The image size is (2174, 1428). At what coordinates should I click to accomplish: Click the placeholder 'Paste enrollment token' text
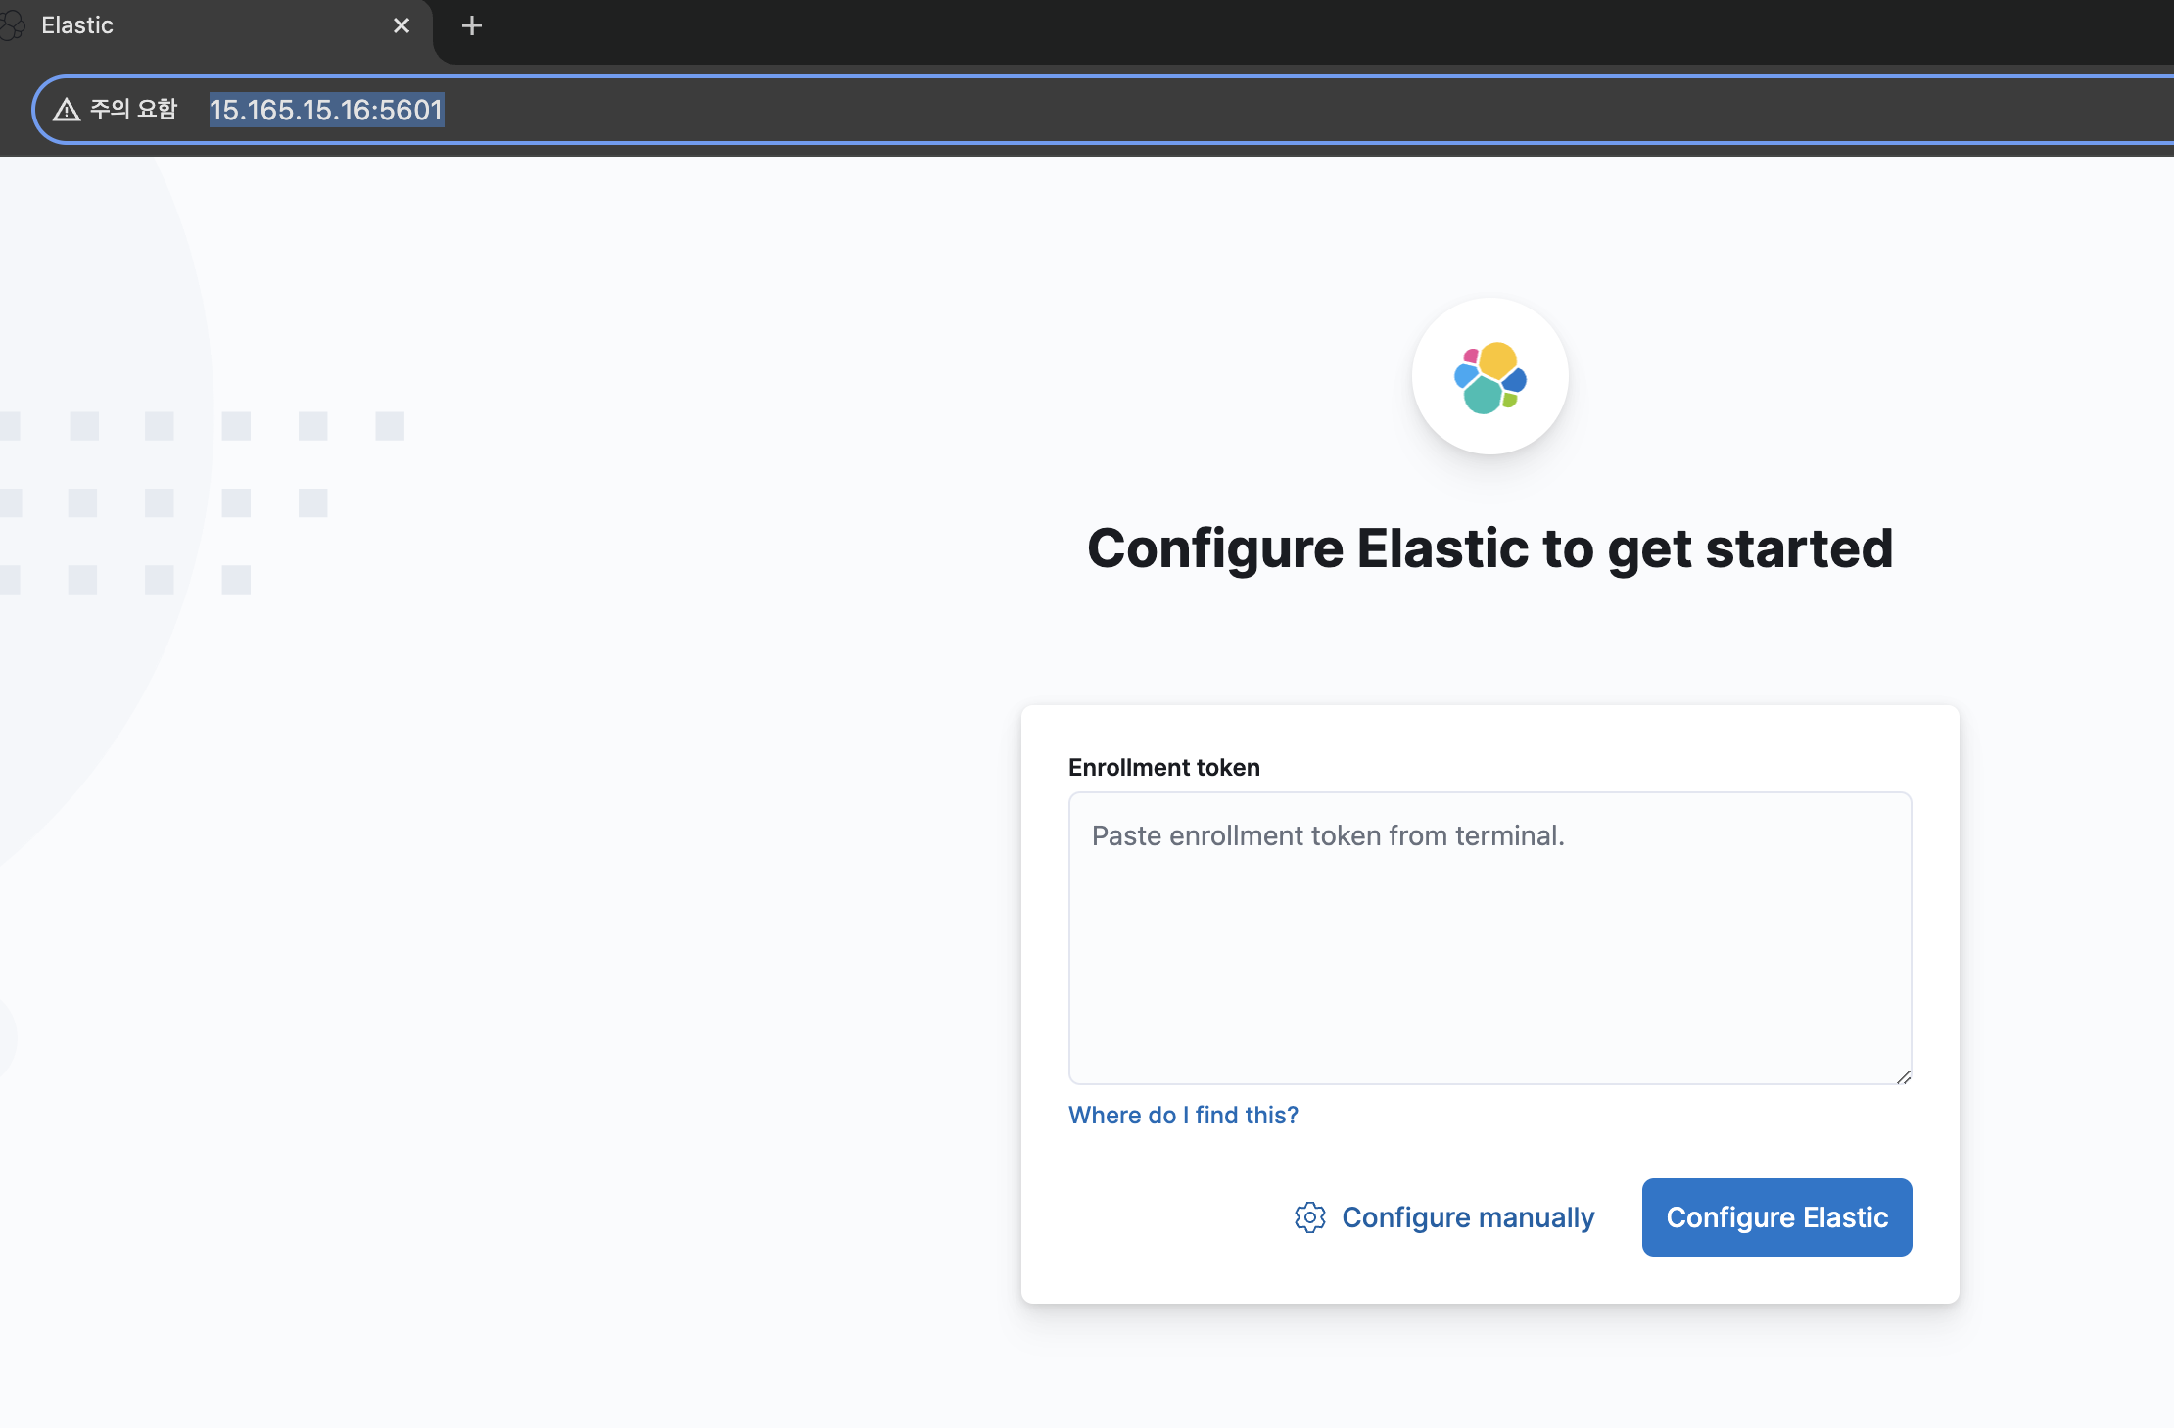tap(1328, 835)
